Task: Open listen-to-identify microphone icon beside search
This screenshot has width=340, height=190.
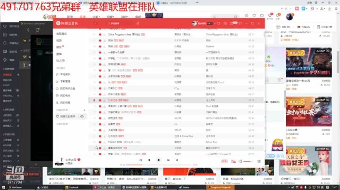Action: 138,23
